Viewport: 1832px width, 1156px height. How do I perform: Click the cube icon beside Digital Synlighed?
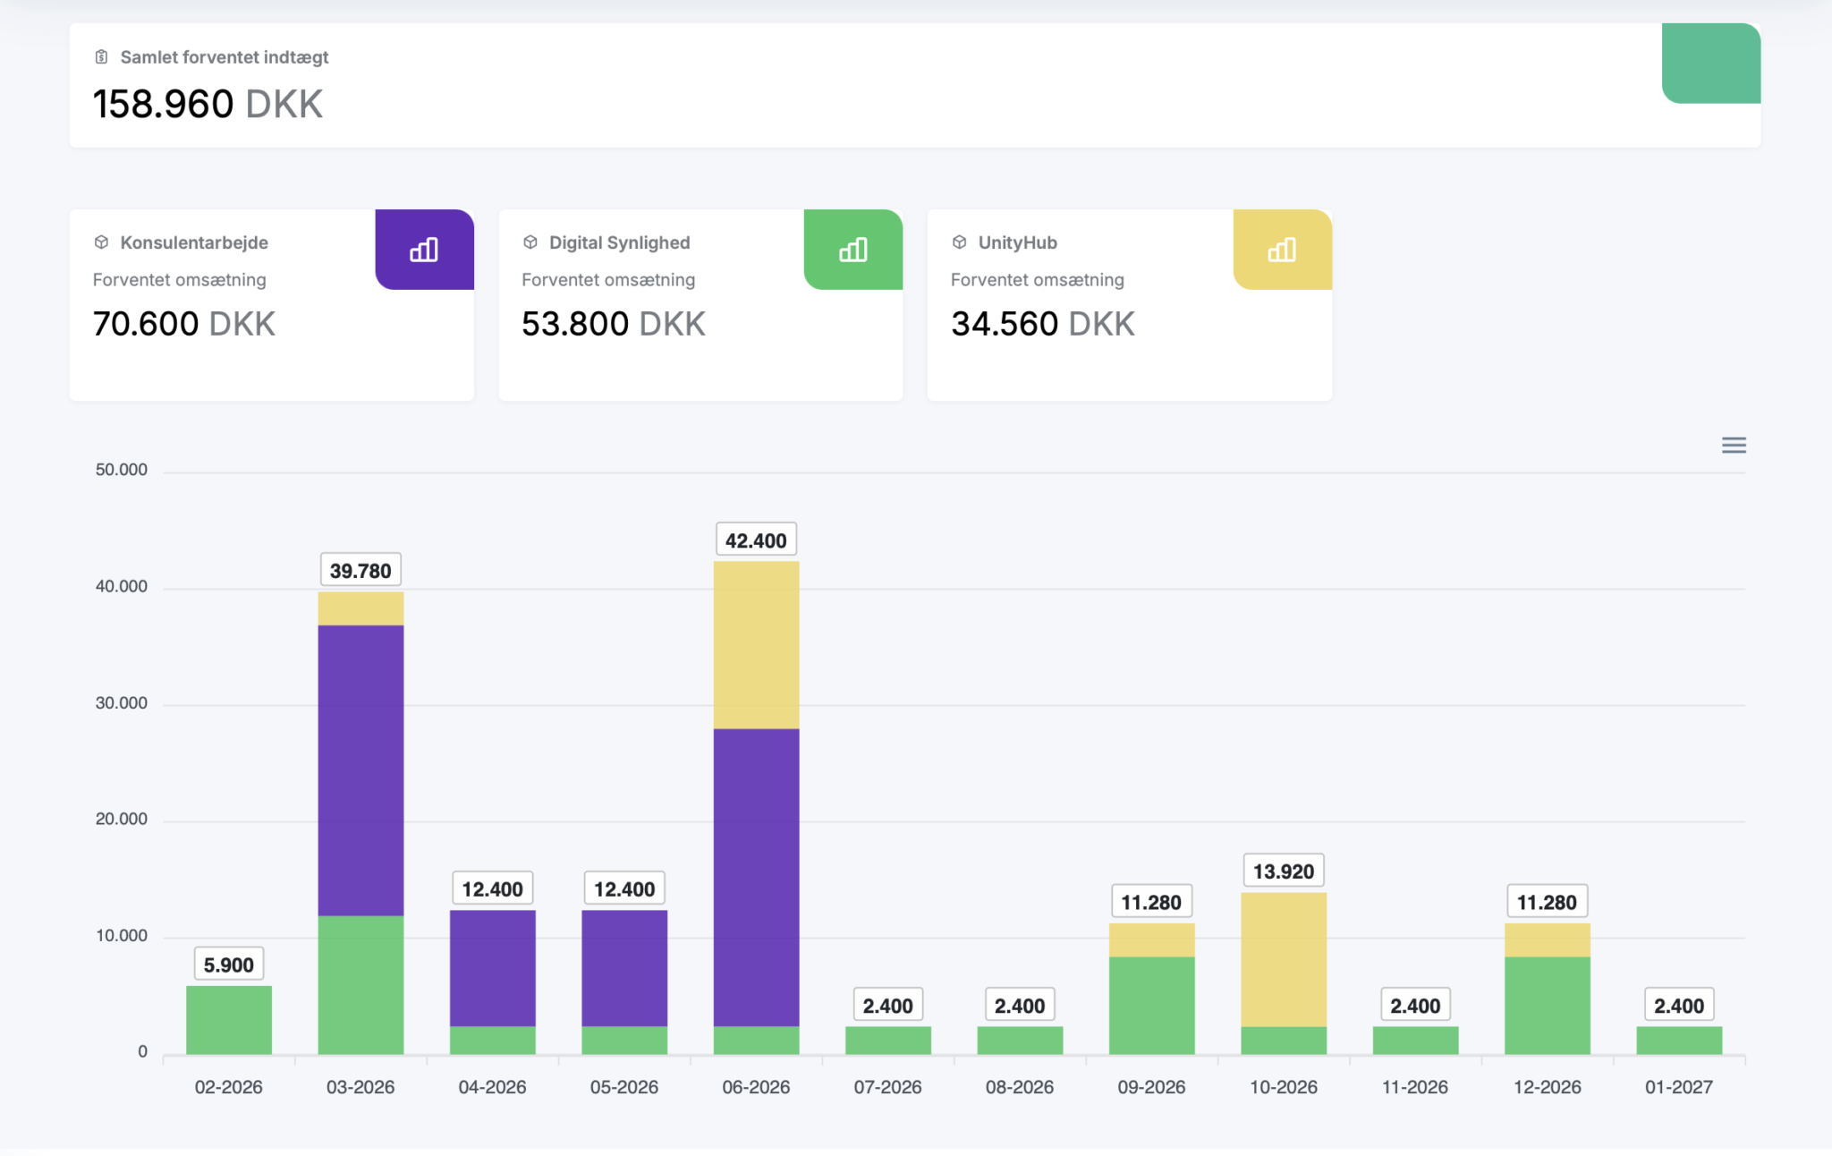click(530, 242)
